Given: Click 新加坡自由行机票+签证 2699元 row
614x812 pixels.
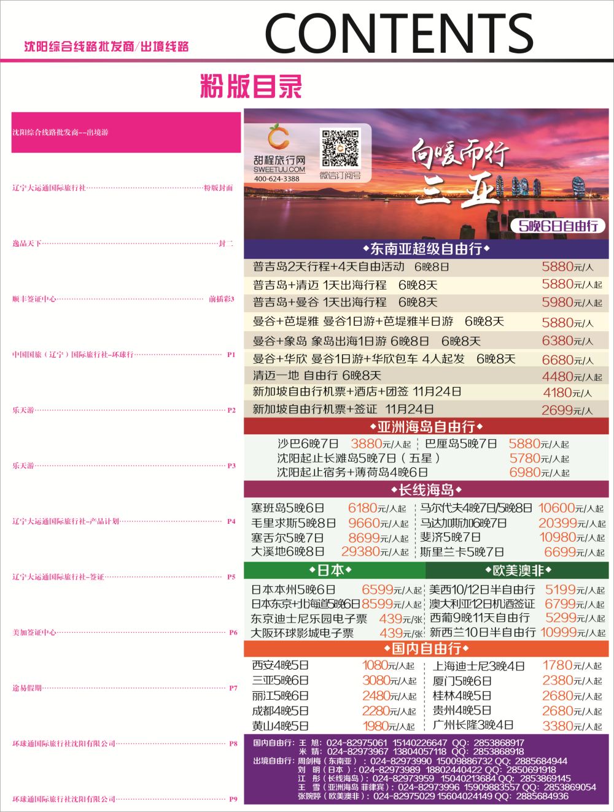Looking at the screenshot, I should click(x=426, y=409).
